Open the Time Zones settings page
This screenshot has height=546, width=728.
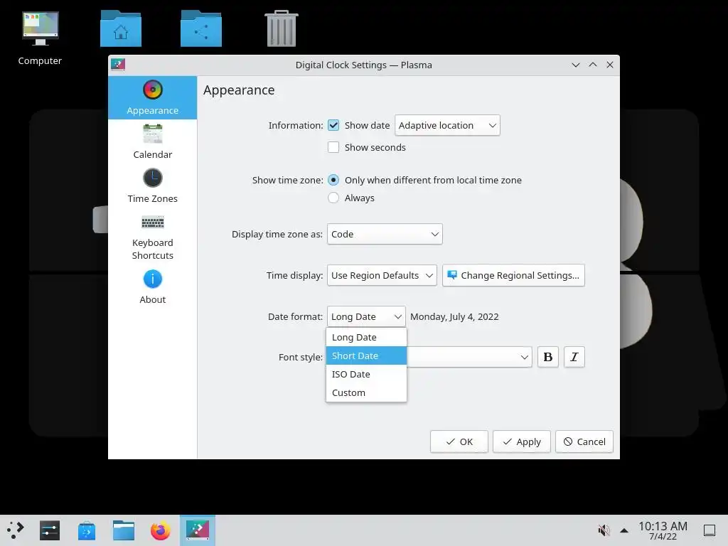152,186
